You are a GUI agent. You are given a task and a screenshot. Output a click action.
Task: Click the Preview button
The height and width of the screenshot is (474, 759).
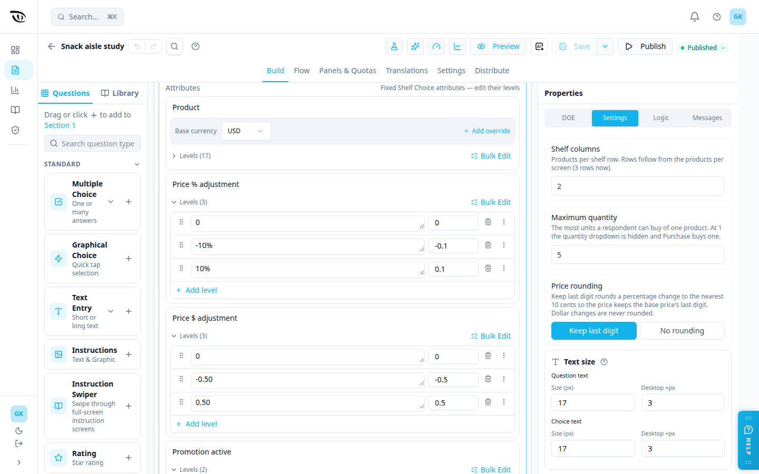pyautogui.click(x=498, y=46)
